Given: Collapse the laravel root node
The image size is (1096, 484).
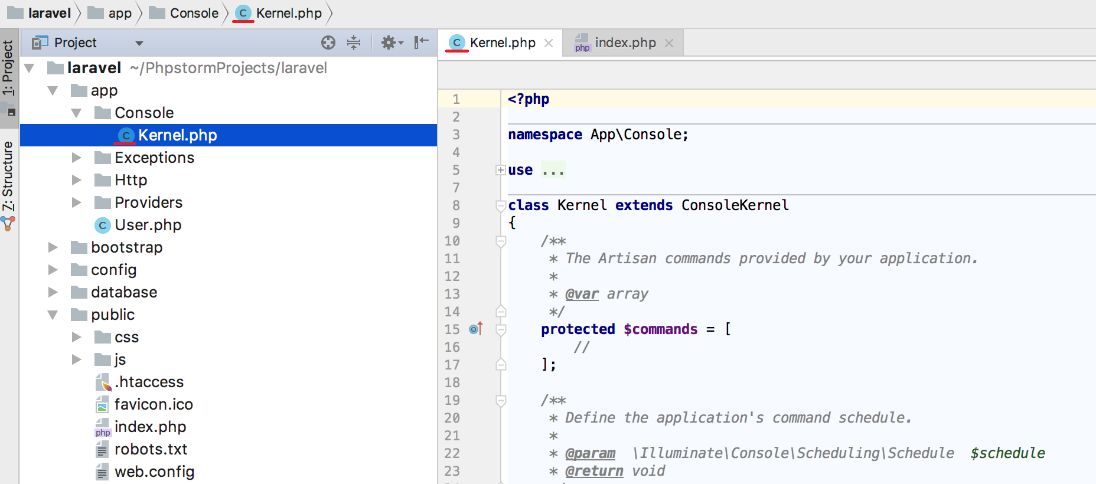Looking at the screenshot, I should (29, 68).
